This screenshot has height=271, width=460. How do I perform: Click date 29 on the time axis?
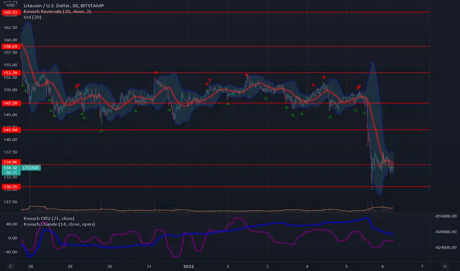(x=70, y=266)
